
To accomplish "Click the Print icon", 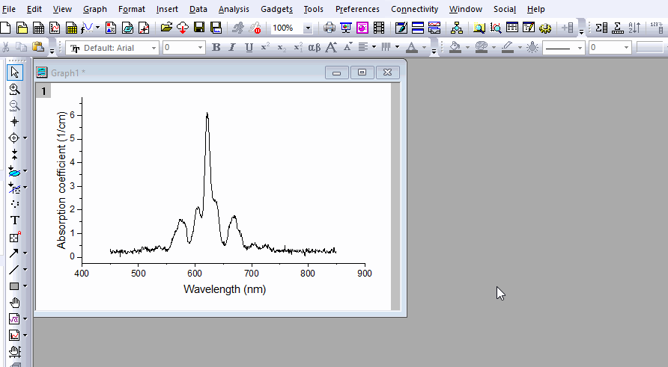I will click(x=330, y=28).
